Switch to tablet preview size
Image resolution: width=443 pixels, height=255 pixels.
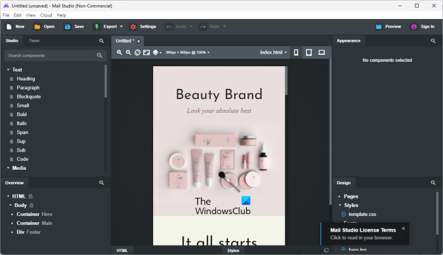click(309, 52)
